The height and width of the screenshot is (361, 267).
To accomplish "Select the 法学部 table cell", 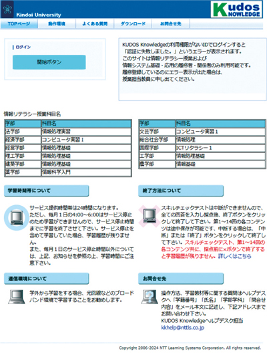I will point(23,132).
